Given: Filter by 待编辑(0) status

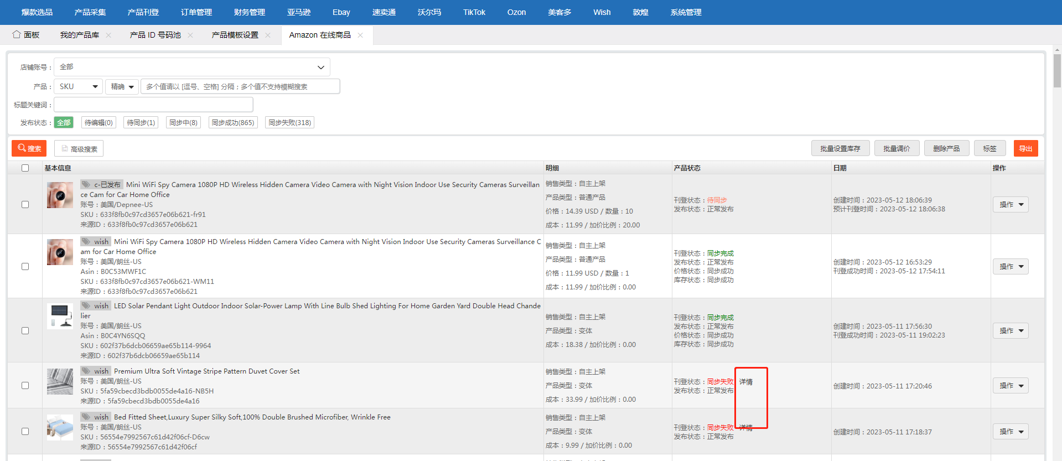Looking at the screenshot, I should pyautogui.click(x=99, y=122).
